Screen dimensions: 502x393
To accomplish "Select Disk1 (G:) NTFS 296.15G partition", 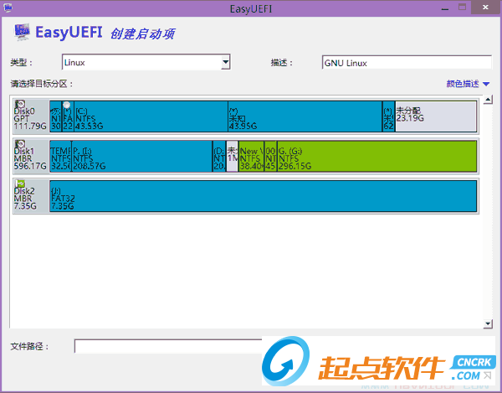I will (376, 156).
